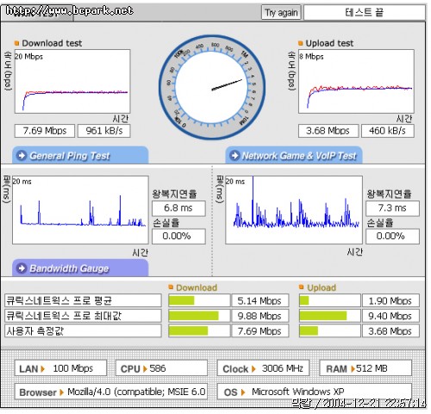Viewport: 431px width, 414px height.
Task: Click the Network Game & VoIP latency graph
Action: [294, 210]
